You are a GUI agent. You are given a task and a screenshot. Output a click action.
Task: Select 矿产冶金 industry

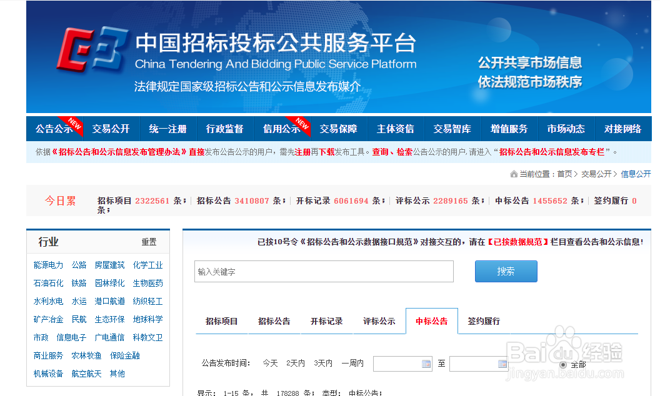click(x=48, y=319)
